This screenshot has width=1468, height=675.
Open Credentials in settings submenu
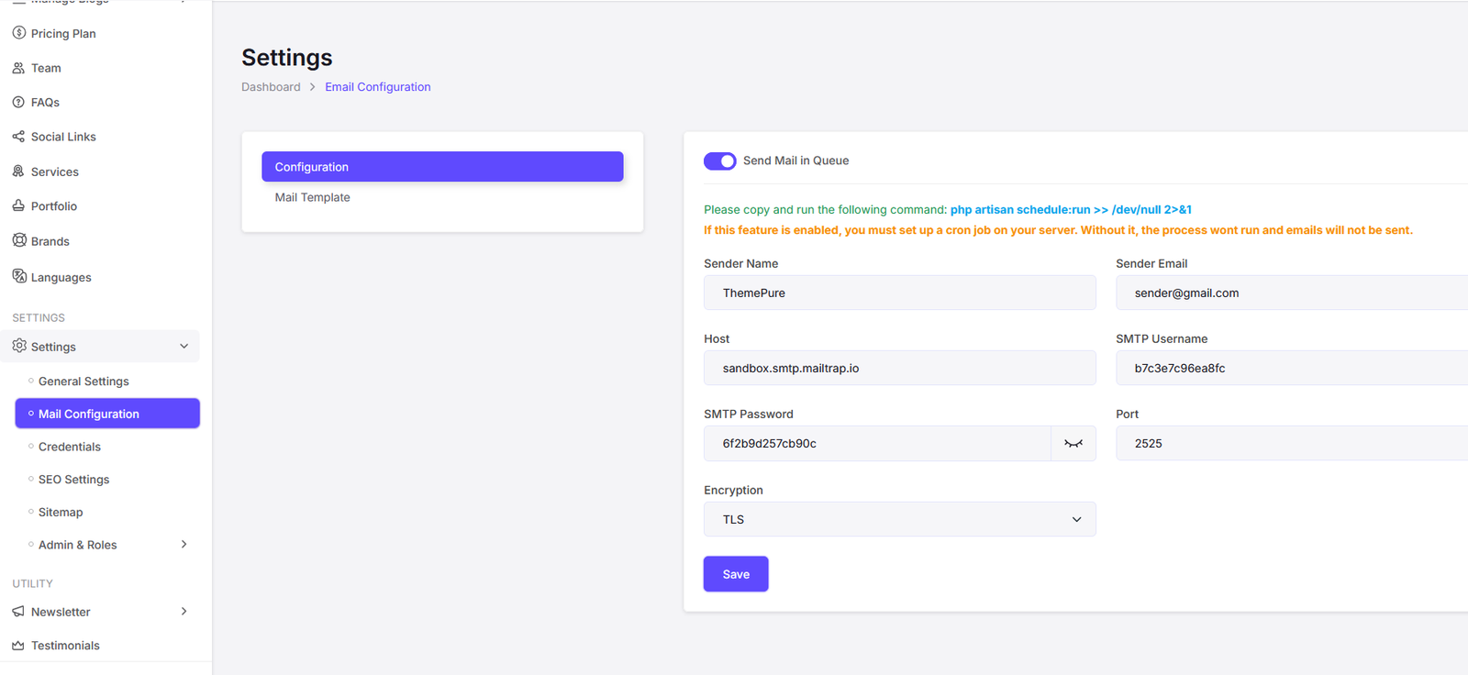[x=70, y=447]
